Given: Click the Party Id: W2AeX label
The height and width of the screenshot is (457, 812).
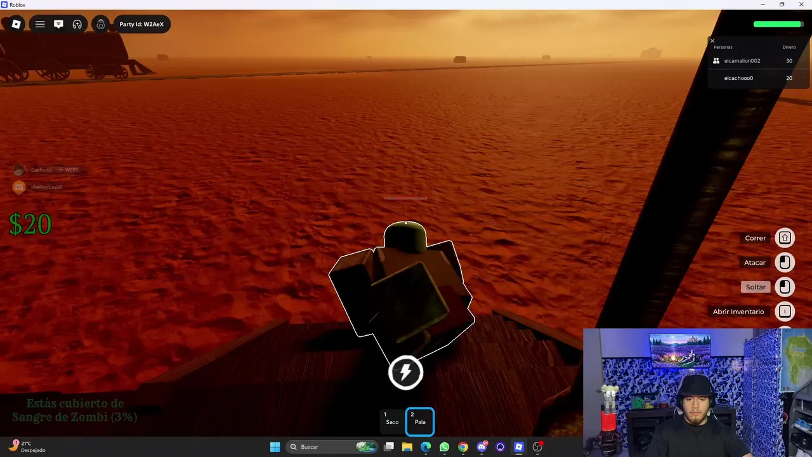Looking at the screenshot, I should coord(141,24).
